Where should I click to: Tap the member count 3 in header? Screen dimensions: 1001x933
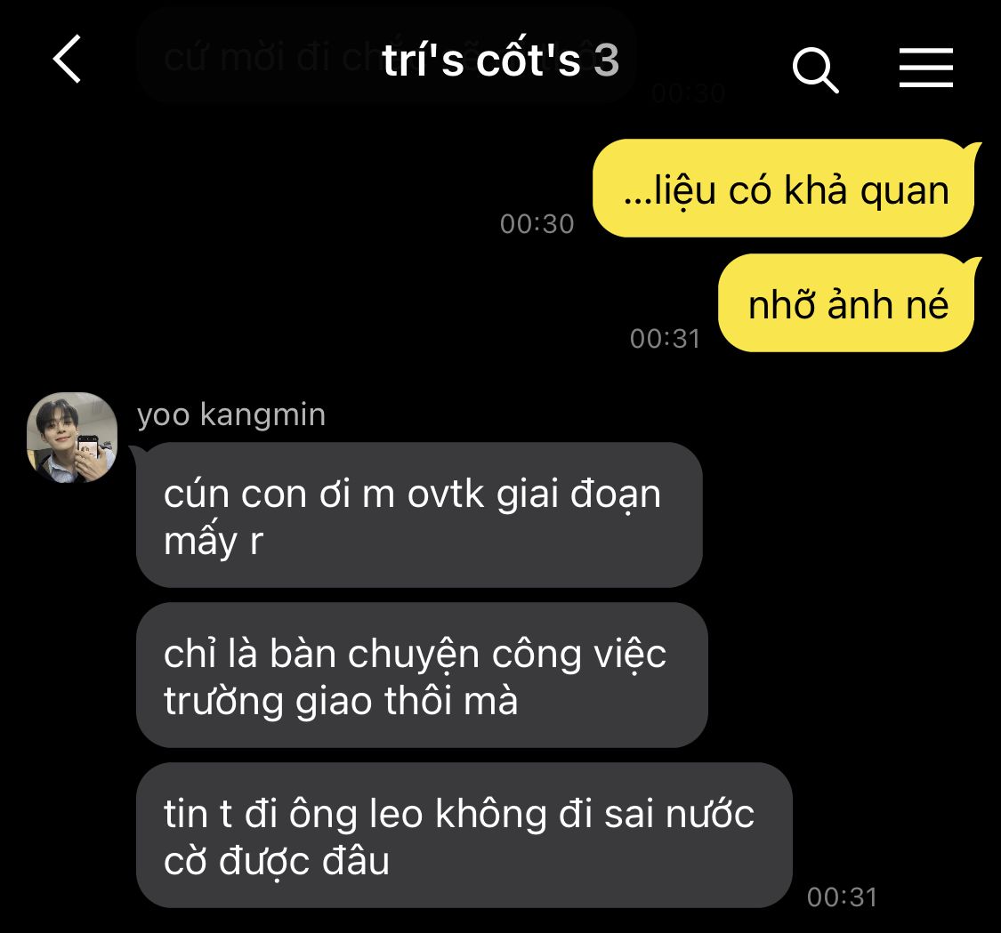click(x=607, y=61)
